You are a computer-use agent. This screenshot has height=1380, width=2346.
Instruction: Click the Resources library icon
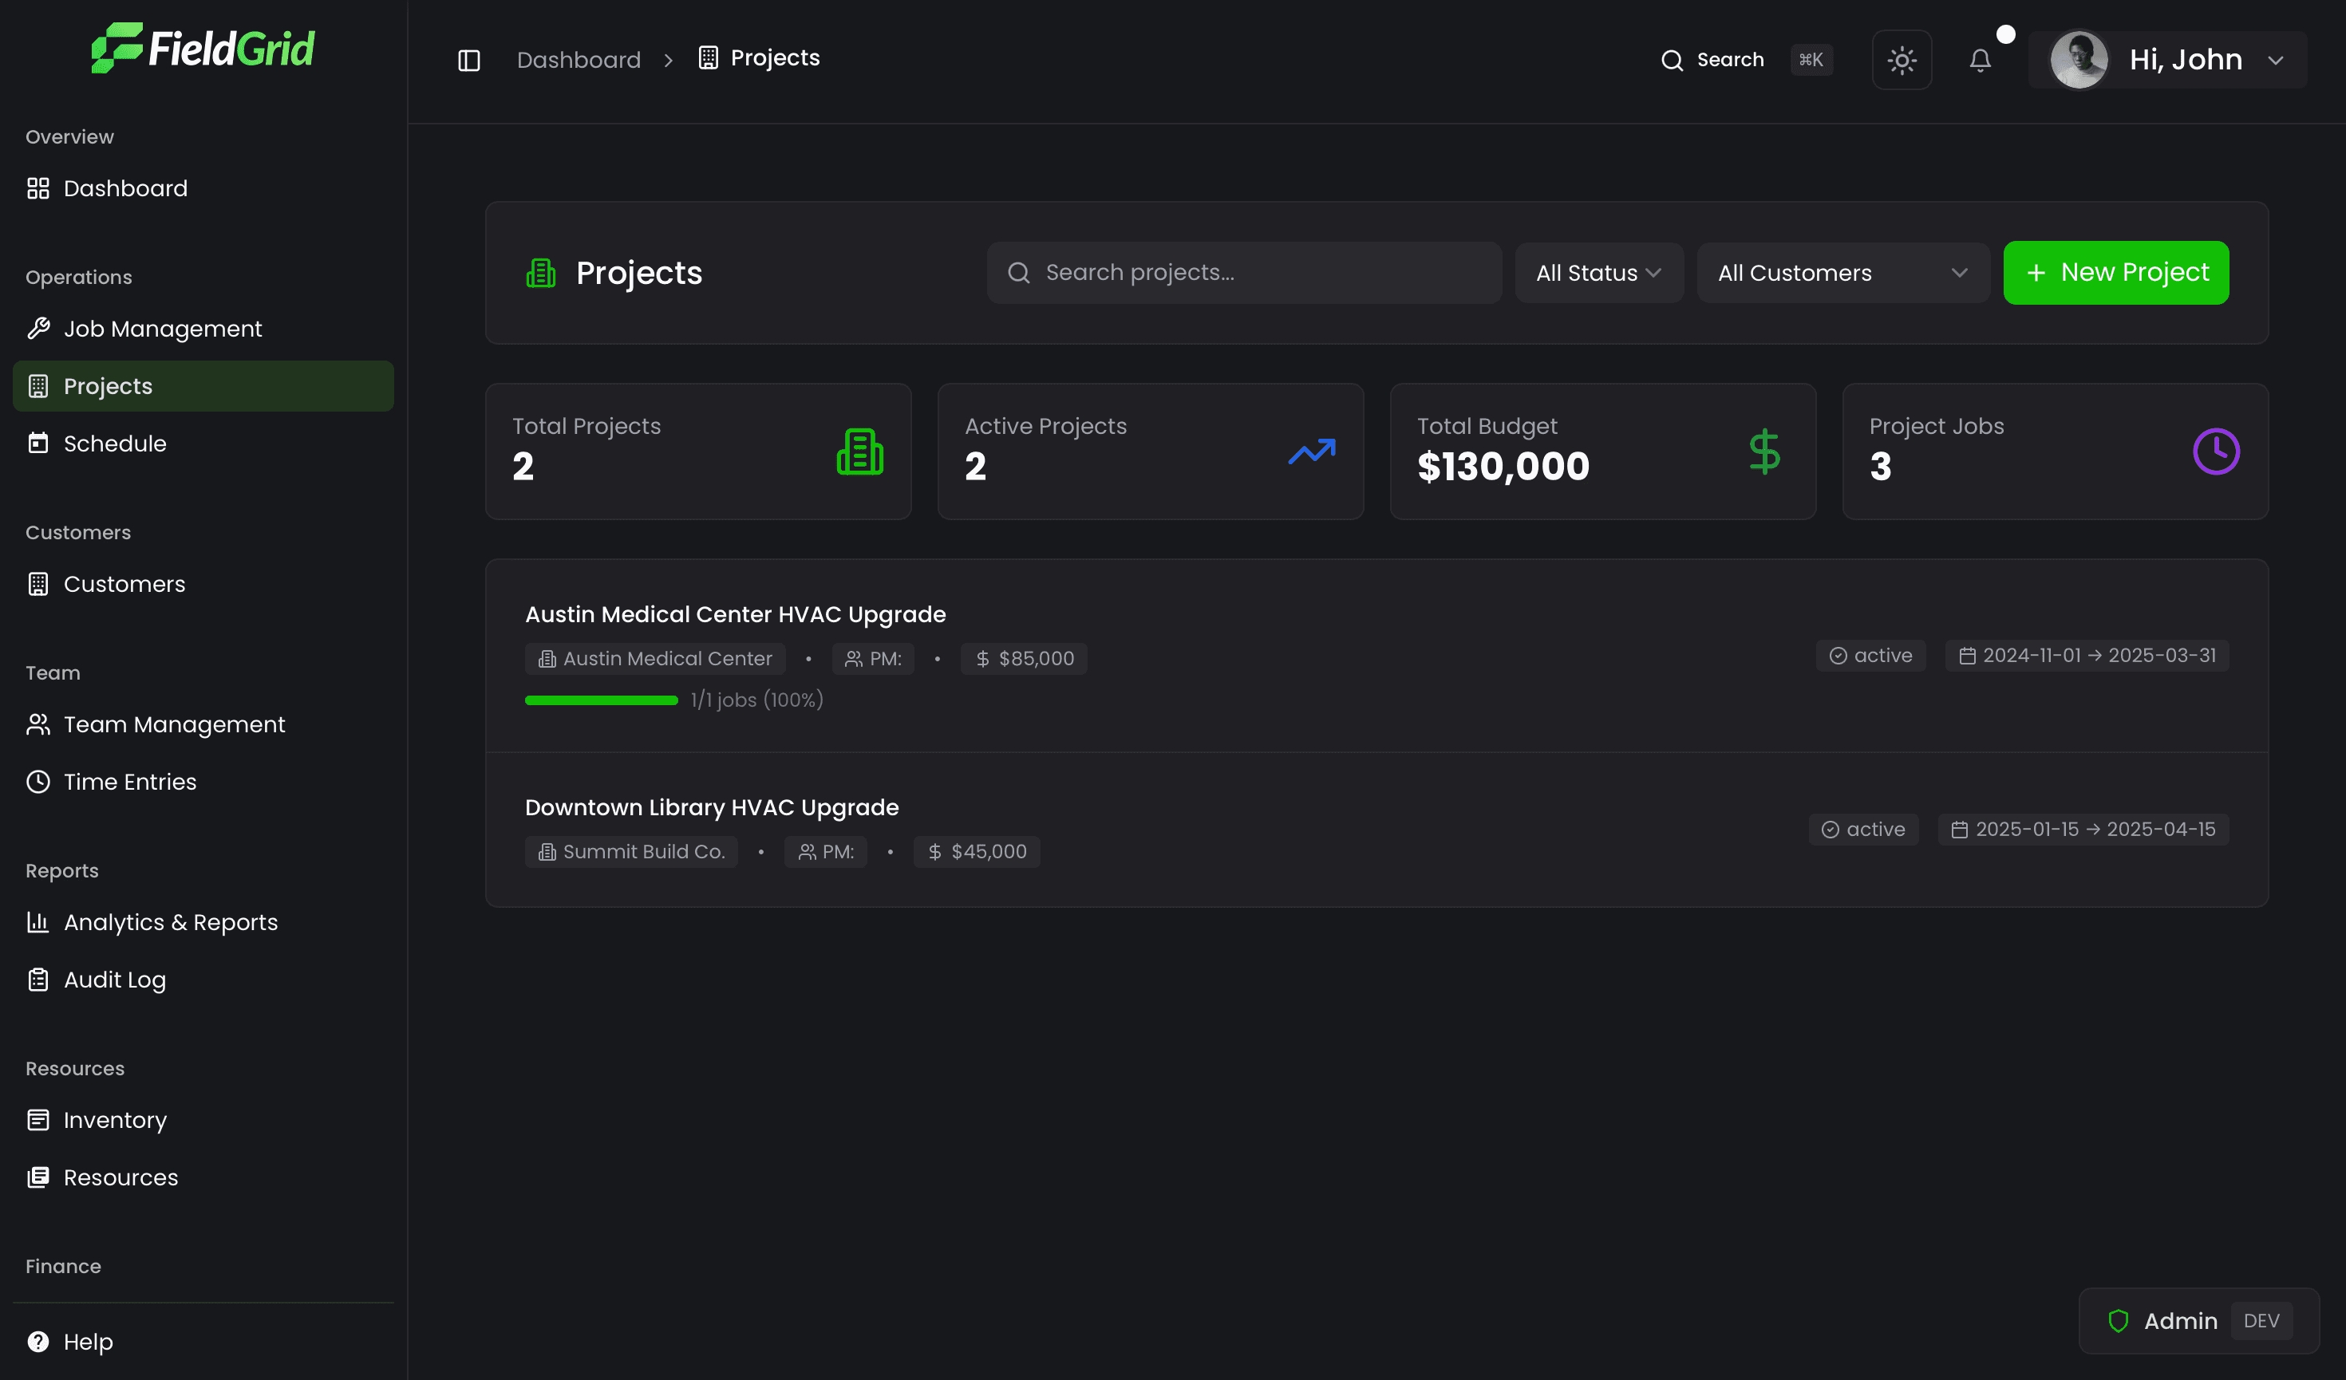38,1178
